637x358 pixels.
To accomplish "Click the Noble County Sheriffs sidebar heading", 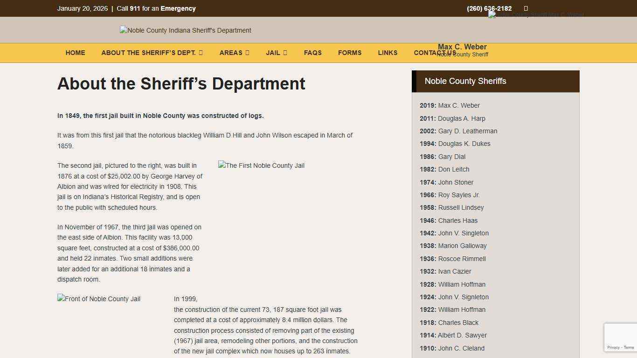I will point(465,81).
